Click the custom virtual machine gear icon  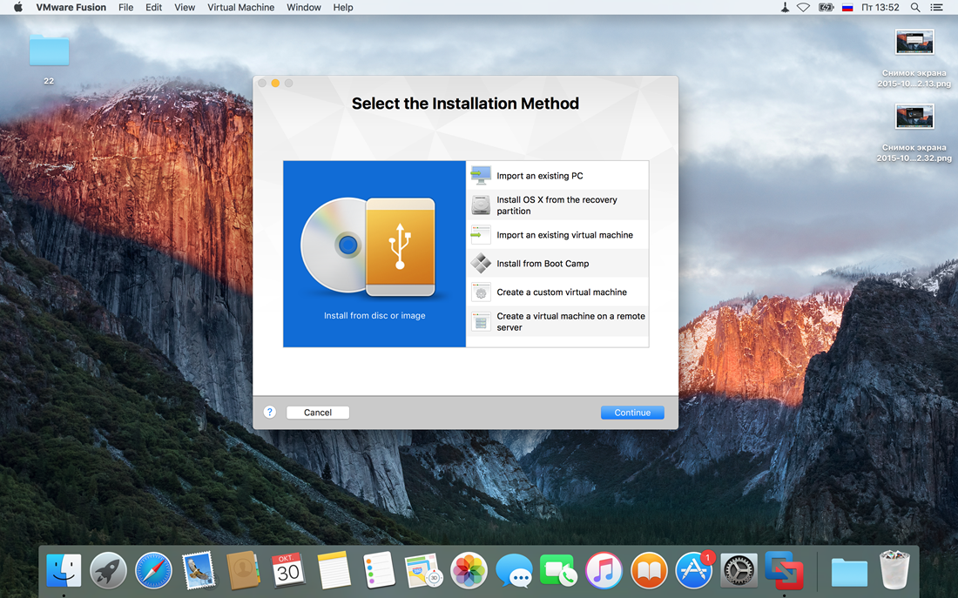pos(481,292)
